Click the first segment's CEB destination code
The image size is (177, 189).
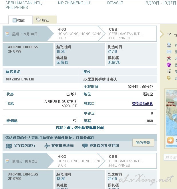[x=113, y=29]
